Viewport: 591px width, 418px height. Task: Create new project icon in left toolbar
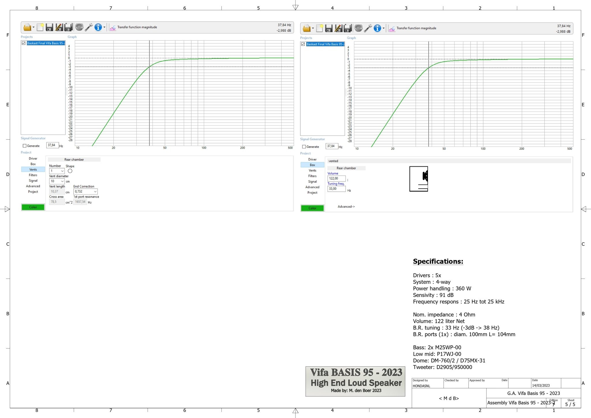[40, 27]
